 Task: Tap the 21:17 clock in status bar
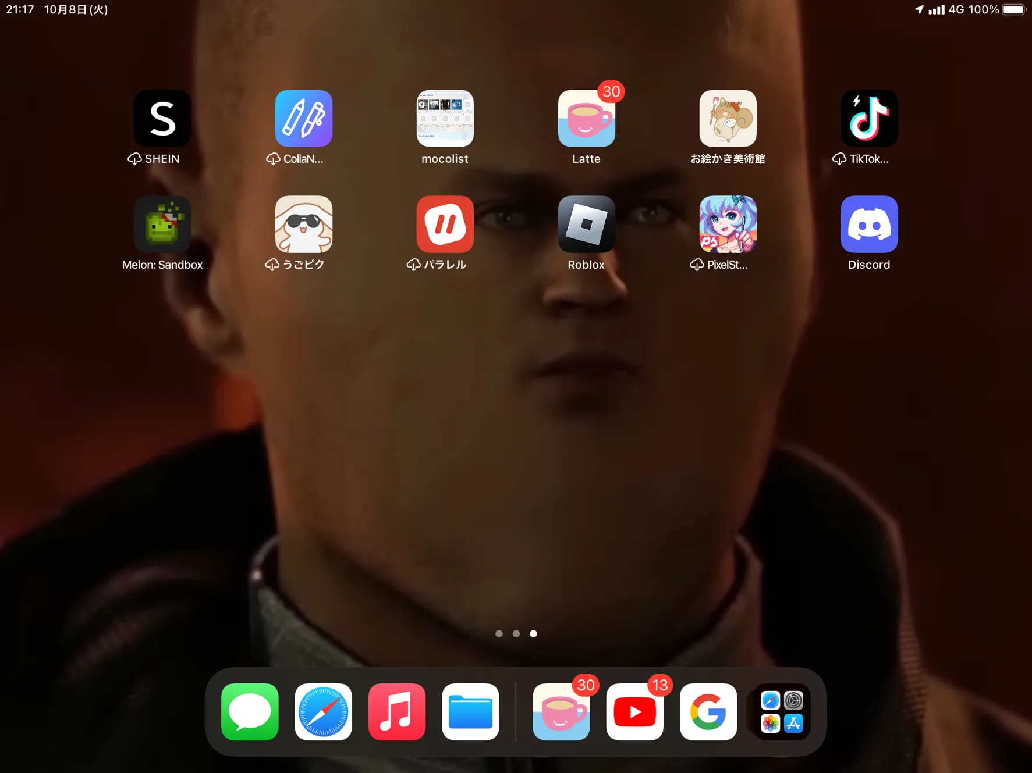[x=20, y=9]
